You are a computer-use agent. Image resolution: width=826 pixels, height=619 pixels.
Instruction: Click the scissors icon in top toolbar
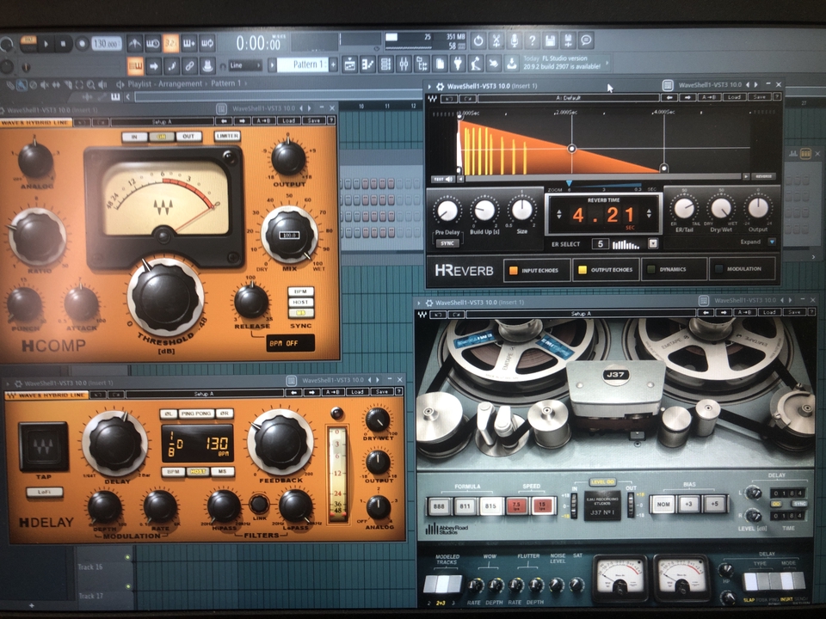click(x=496, y=40)
